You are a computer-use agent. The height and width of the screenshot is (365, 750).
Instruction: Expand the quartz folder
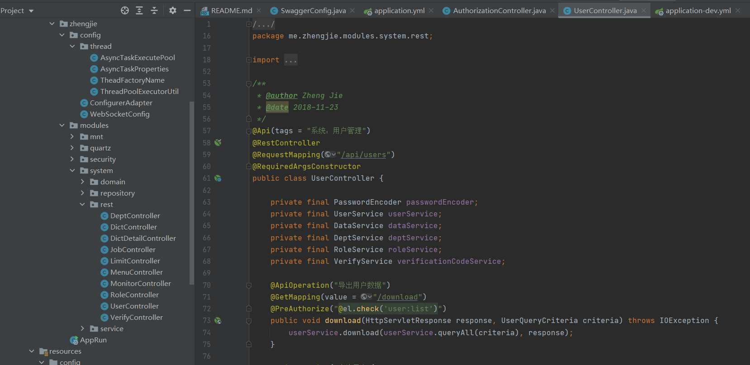pos(72,148)
